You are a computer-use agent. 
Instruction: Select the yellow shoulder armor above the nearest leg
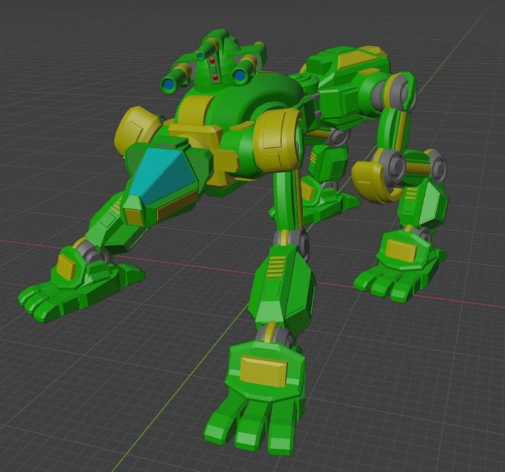tap(278, 140)
